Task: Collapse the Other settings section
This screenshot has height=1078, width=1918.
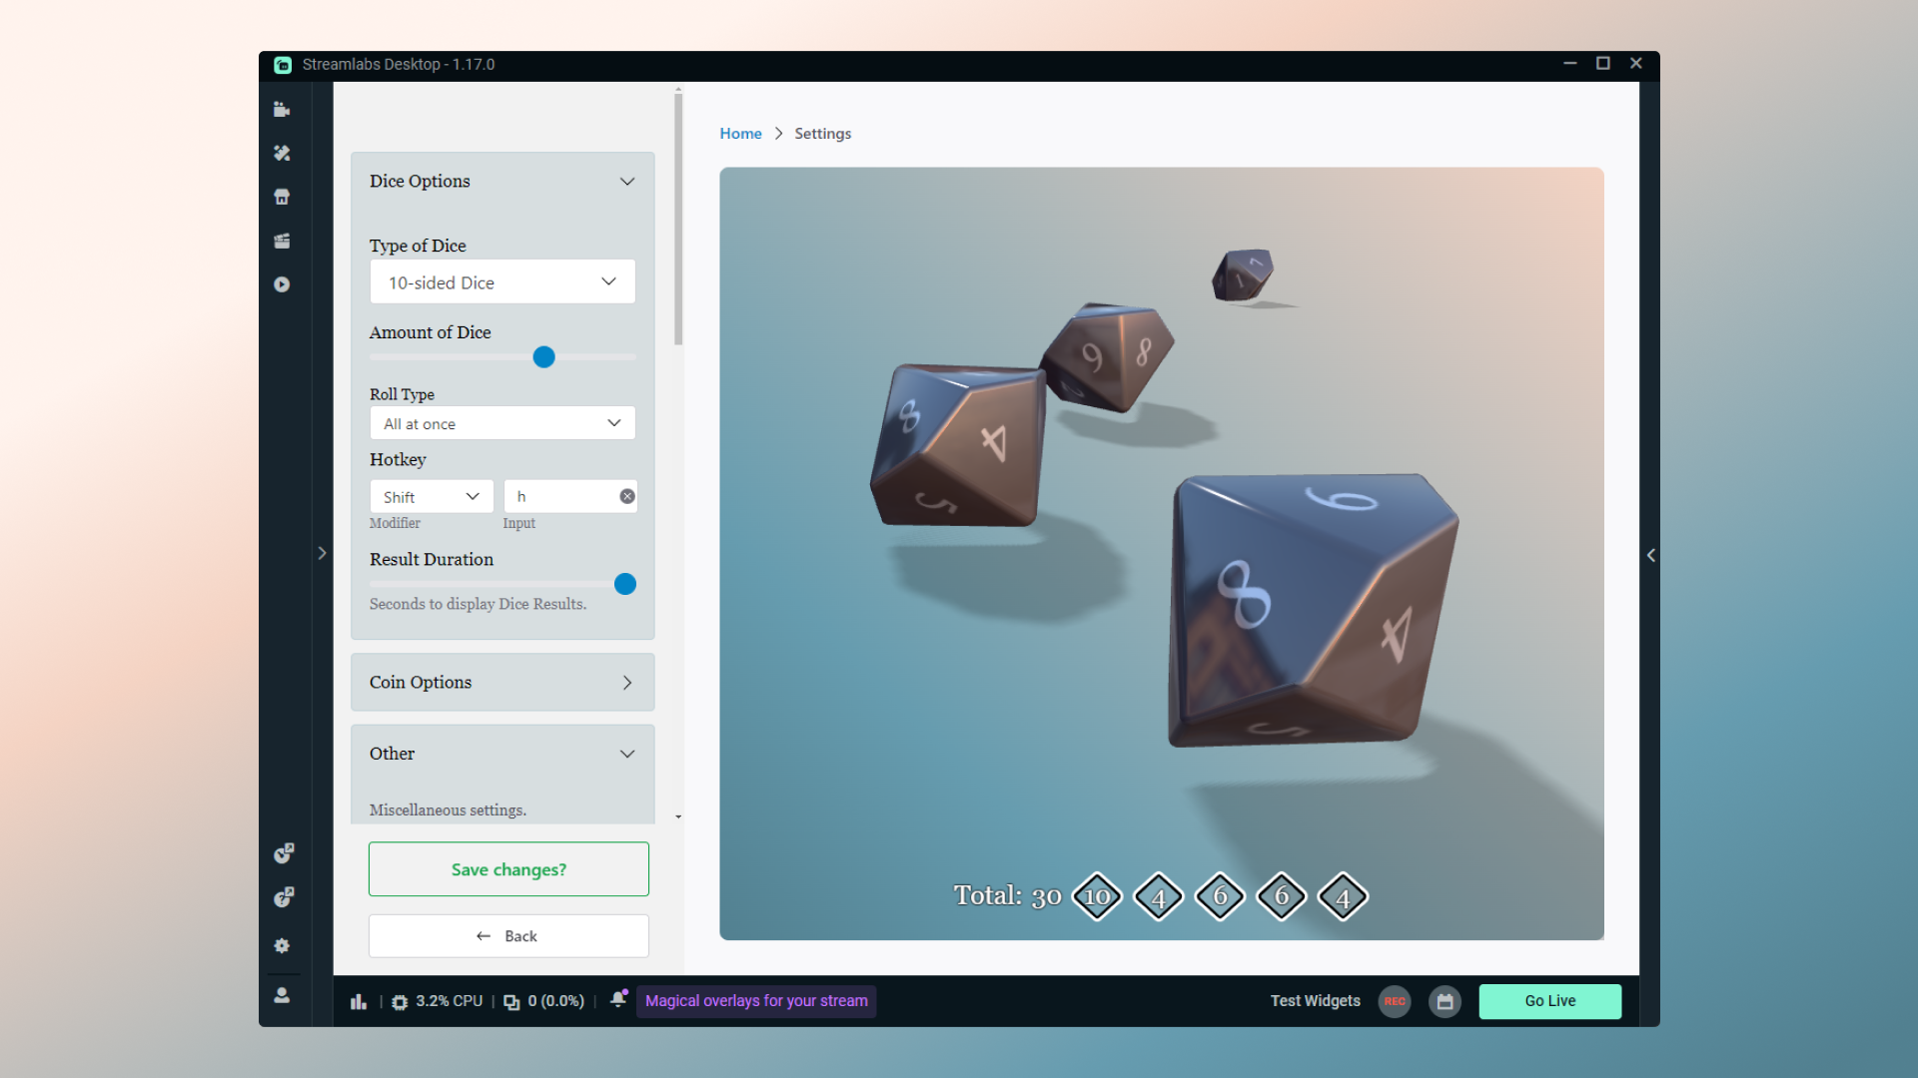Action: tap(626, 754)
